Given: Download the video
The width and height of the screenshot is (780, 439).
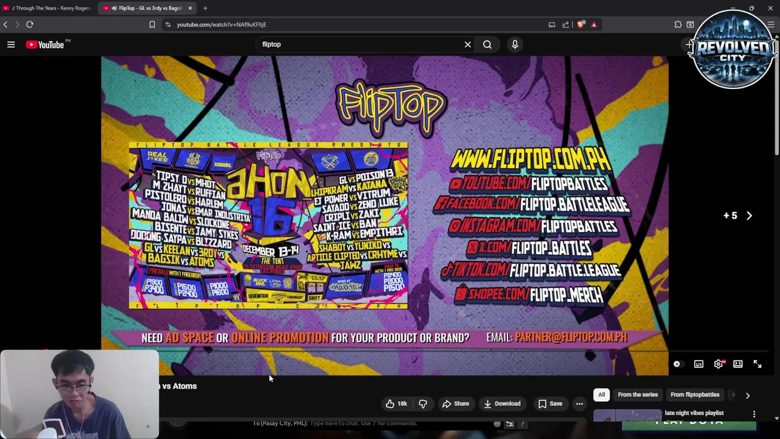Looking at the screenshot, I should click(x=502, y=404).
